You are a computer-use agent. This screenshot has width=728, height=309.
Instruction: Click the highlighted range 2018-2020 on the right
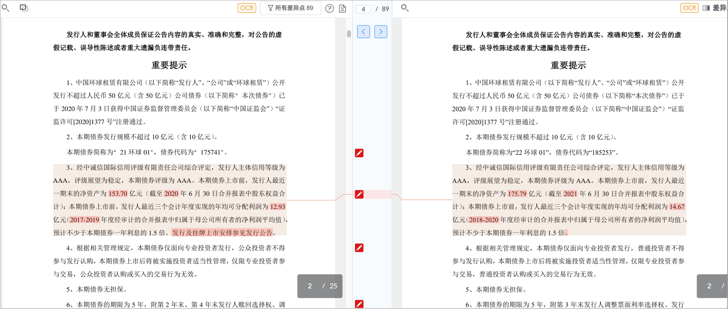pyautogui.click(x=484, y=220)
